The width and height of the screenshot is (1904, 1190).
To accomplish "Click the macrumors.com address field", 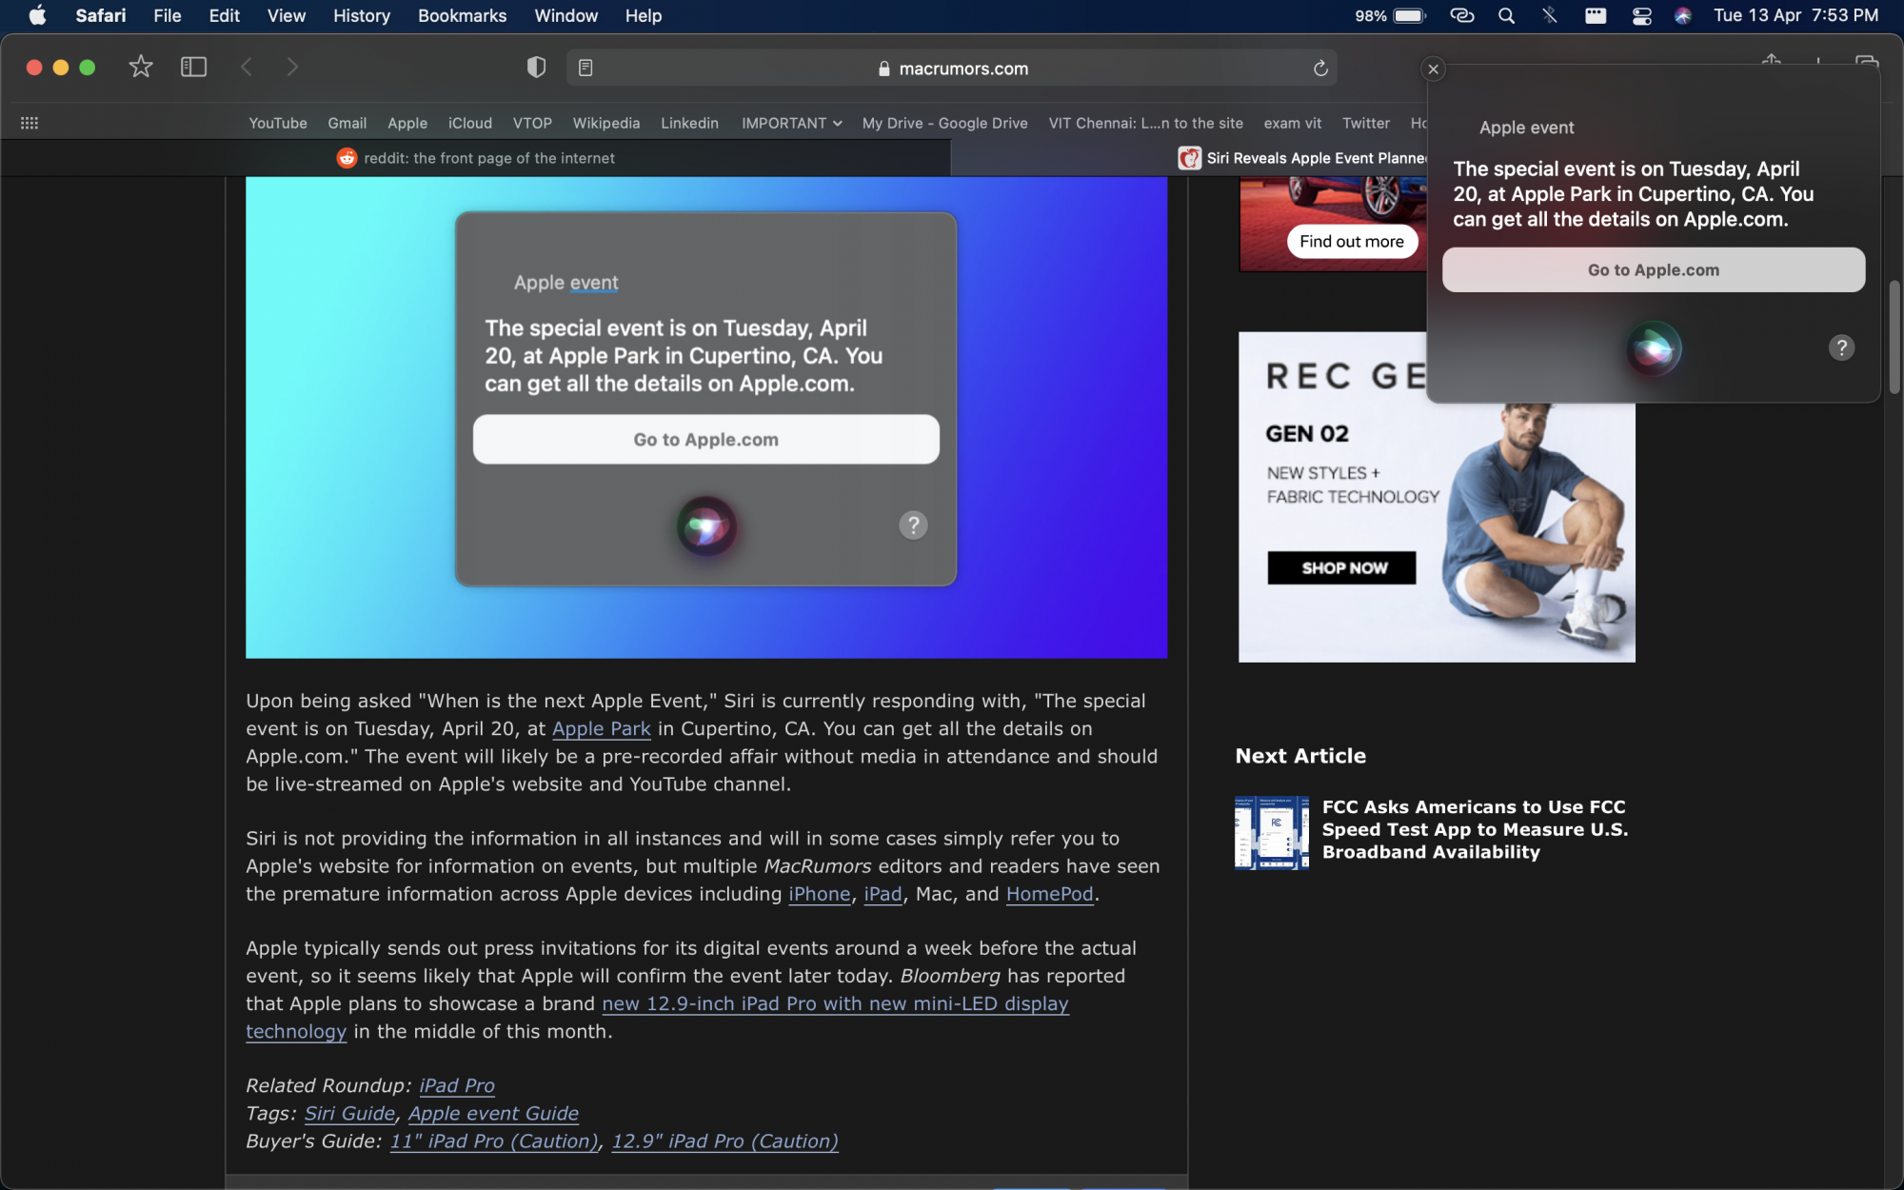I will click(x=952, y=69).
